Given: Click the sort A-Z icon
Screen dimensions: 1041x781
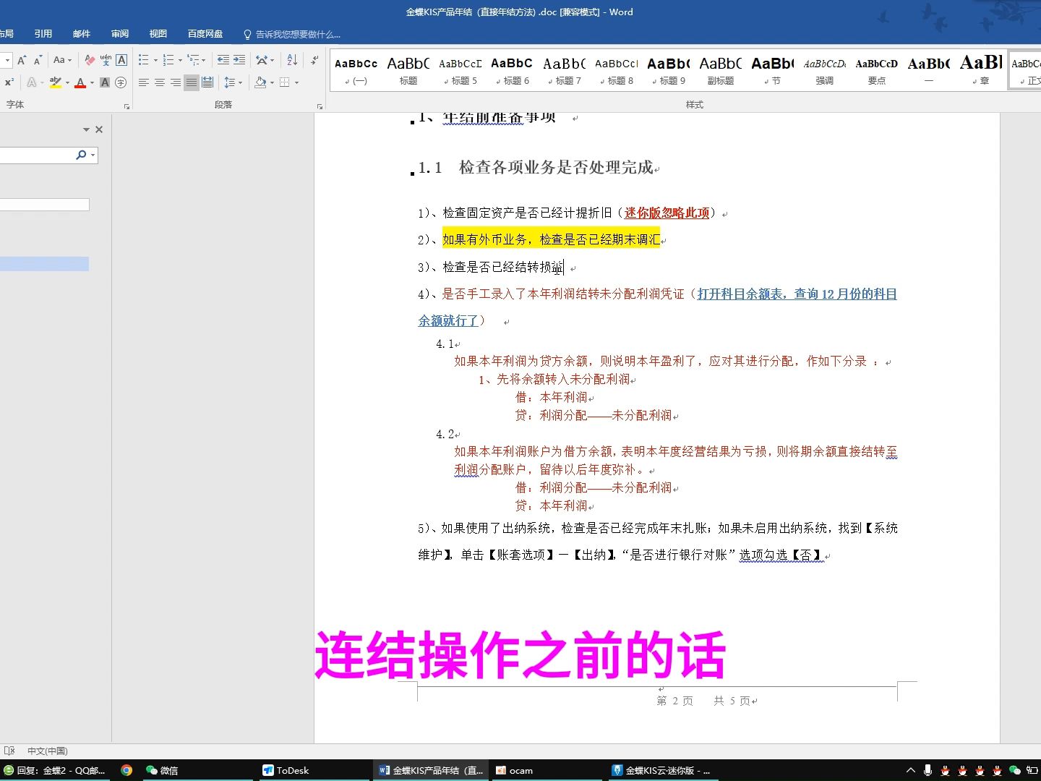Looking at the screenshot, I should coord(292,60).
